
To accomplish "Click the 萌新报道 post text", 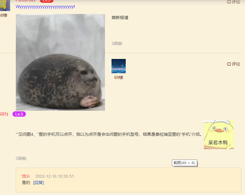I will pos(120,18).
